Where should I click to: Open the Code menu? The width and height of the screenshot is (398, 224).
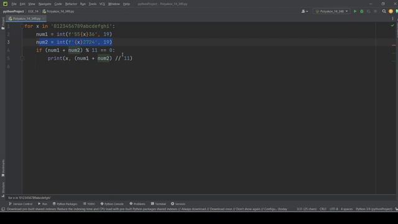pyautogui.click(x=58, y=4)
